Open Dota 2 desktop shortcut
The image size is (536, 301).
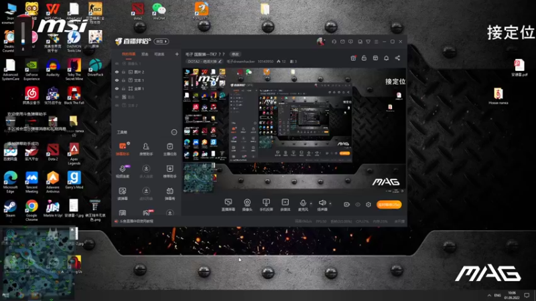pos(53,152)
